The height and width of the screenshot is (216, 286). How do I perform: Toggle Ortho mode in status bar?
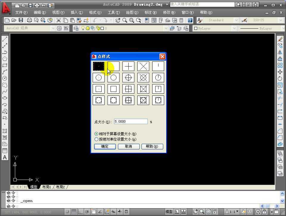[x=80, y=212]
